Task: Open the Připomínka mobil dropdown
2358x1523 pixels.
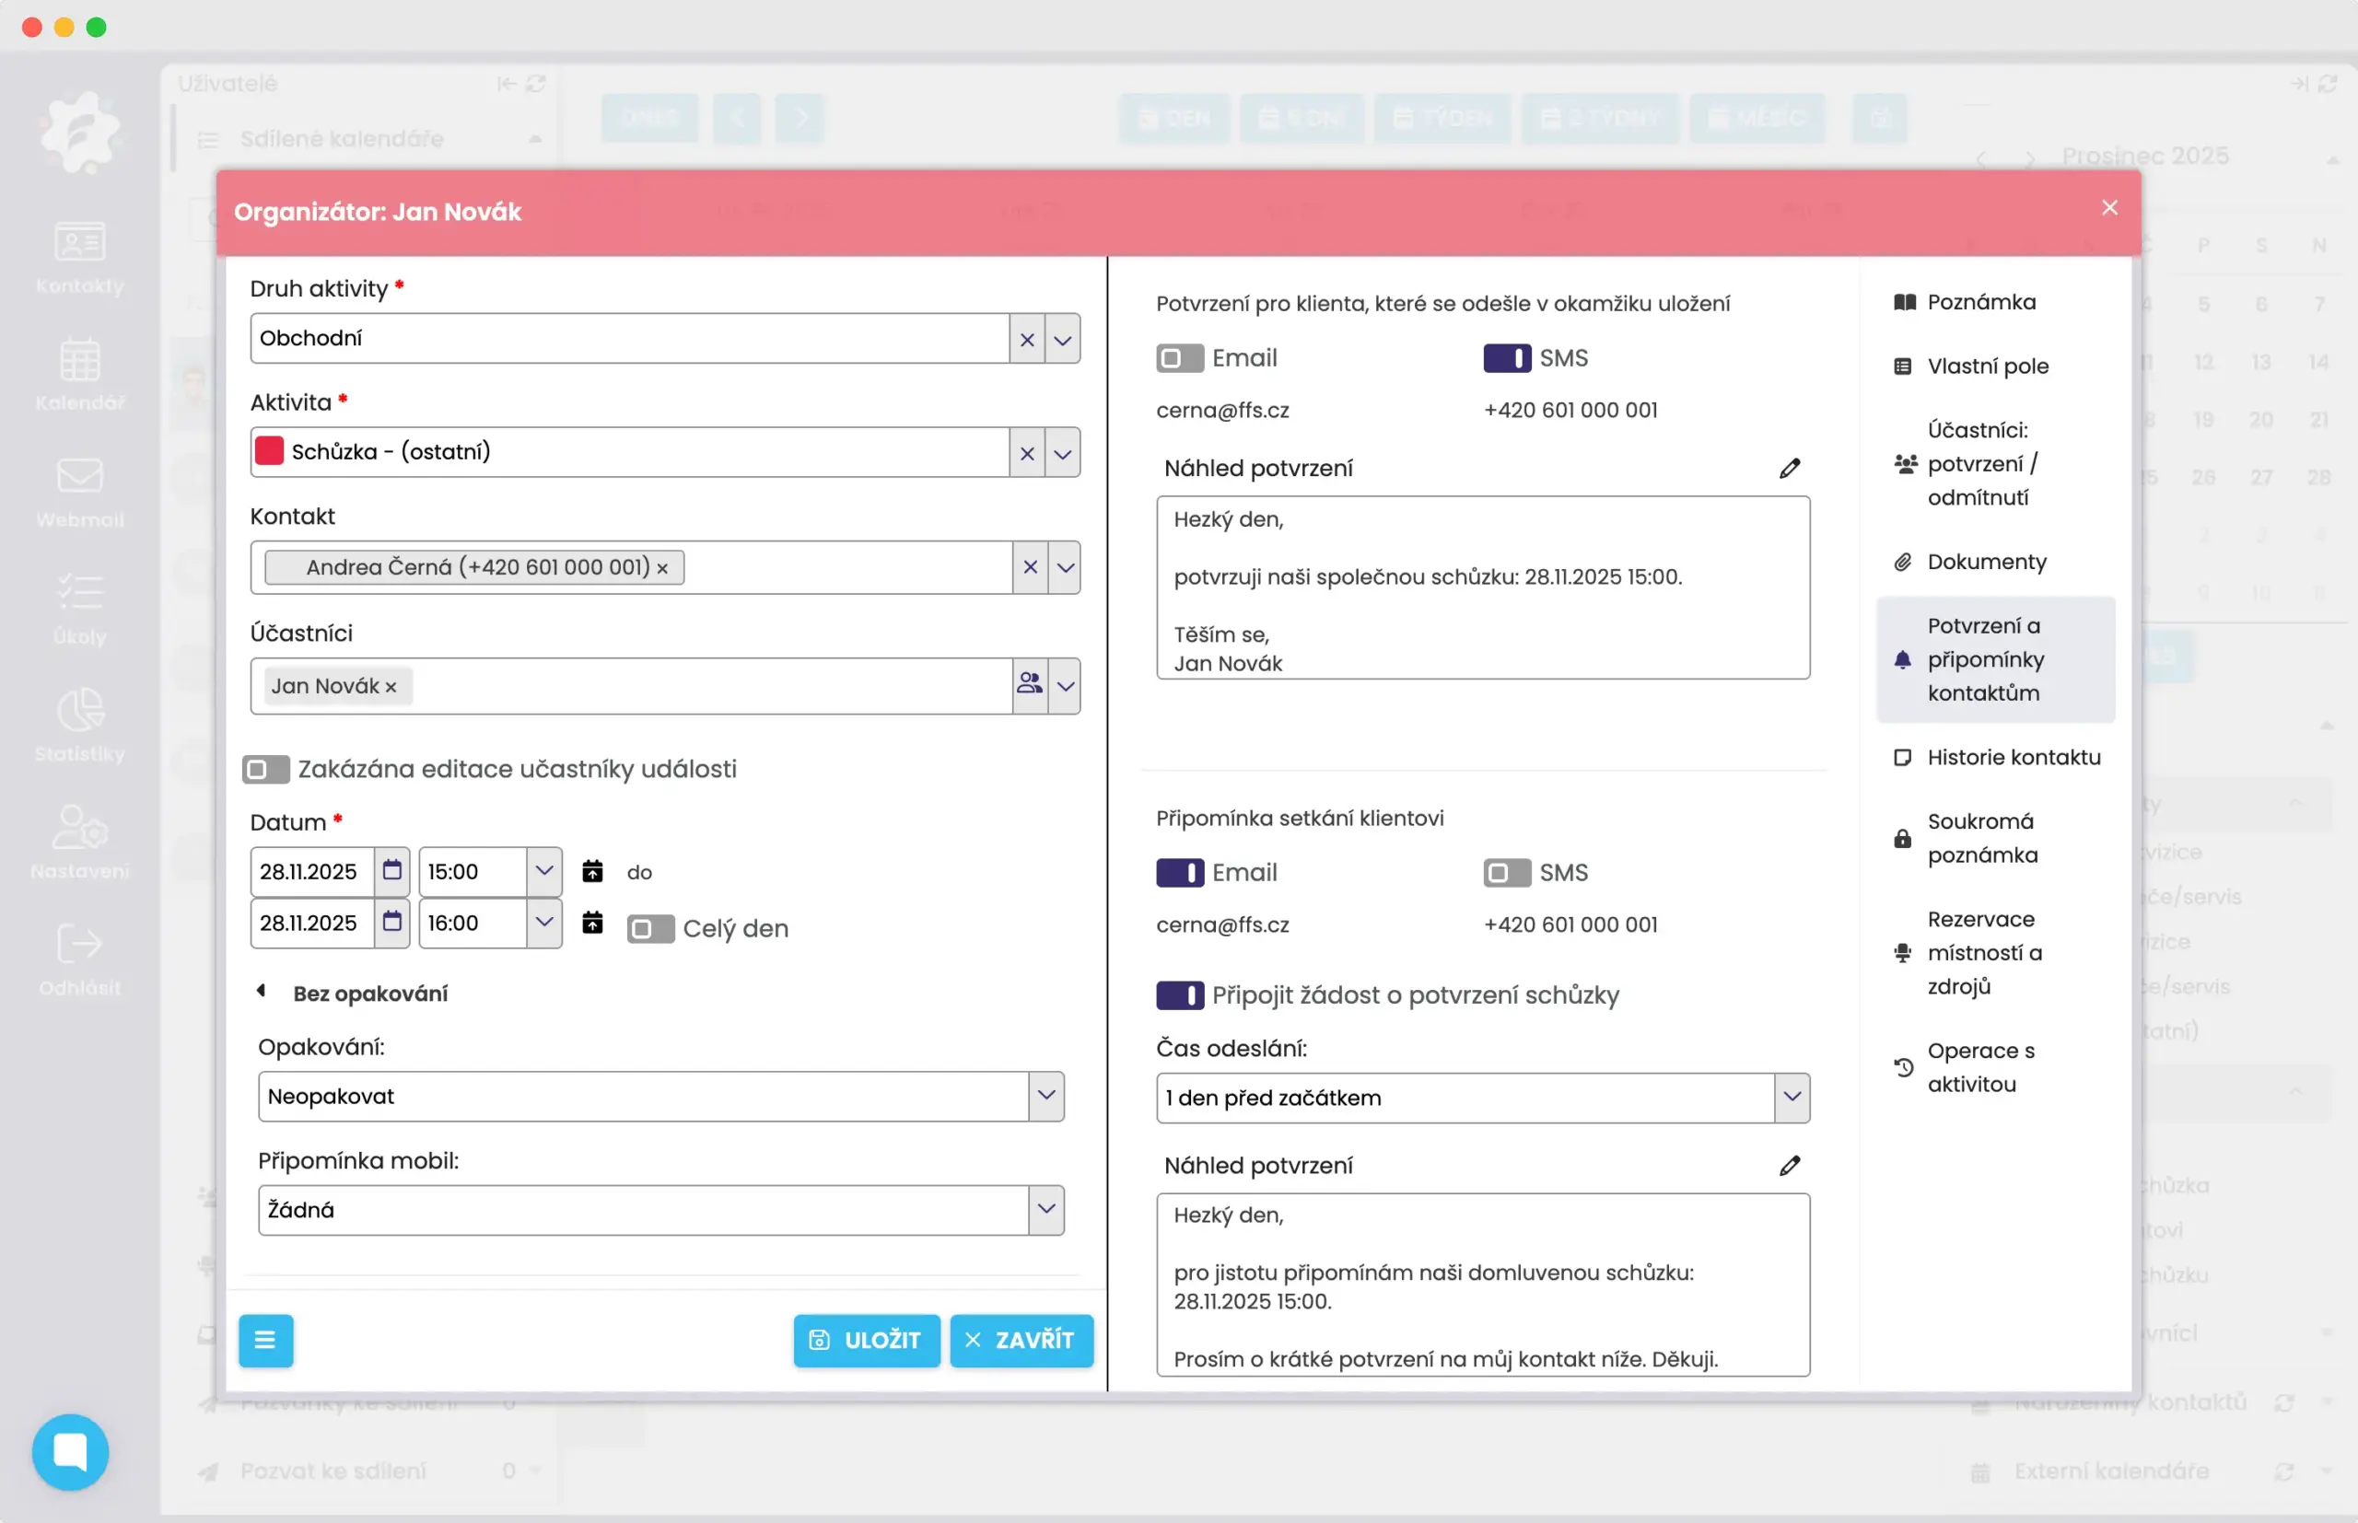Action: (x=1045, y=1210)
